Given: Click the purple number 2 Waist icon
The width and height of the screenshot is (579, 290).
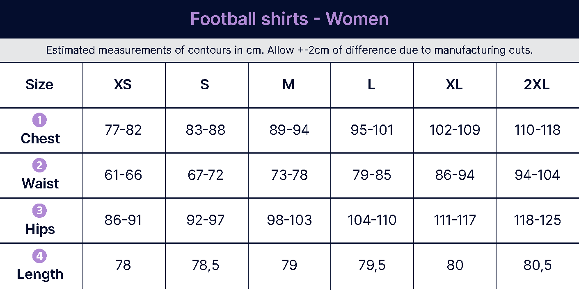Looking at the screenshot, I should pyautogui.click(x=39, y=165).
